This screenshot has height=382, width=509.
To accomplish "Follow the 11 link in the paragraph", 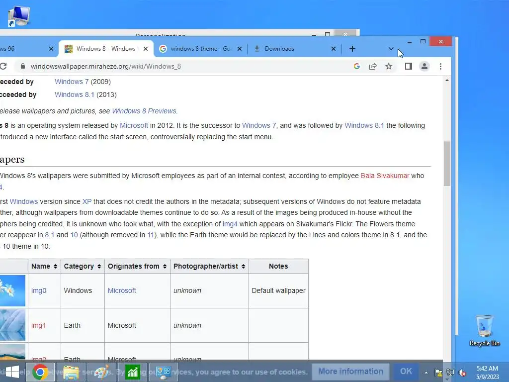I will click(151, 235).
